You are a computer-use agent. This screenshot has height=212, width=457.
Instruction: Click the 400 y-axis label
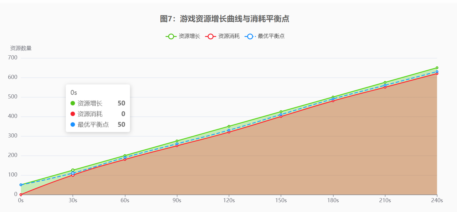click(13, 116)
